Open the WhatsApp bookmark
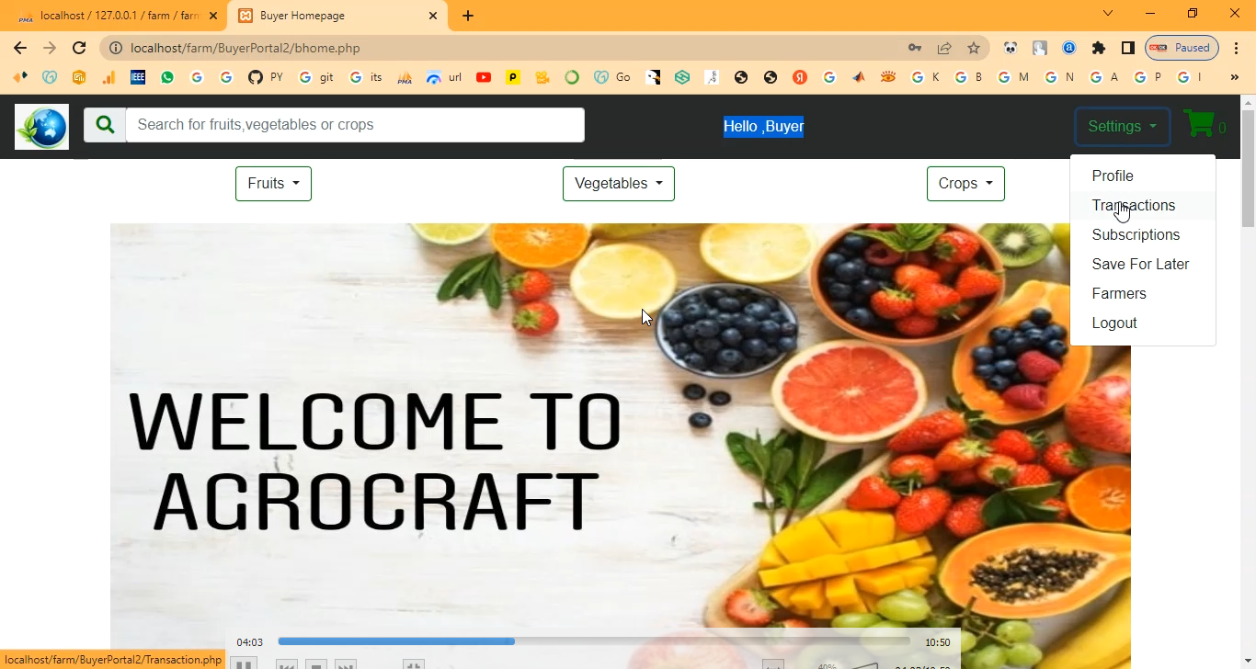 coord(167,78)
